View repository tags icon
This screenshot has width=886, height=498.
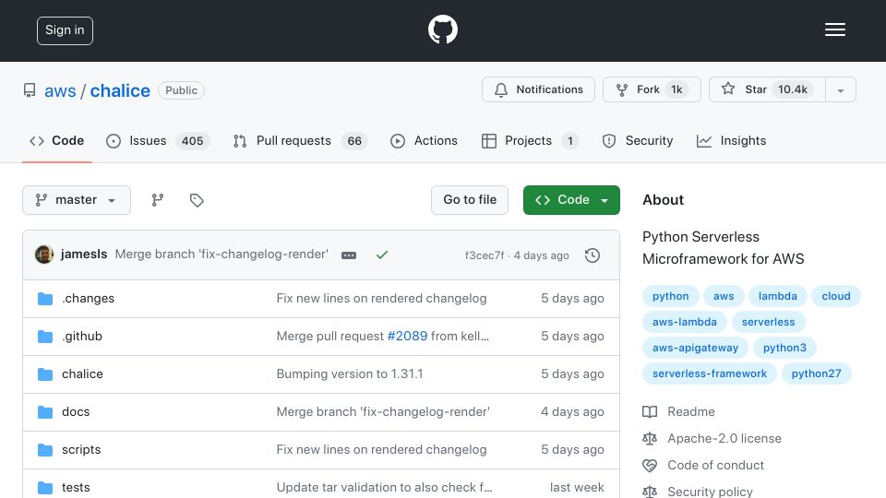[196, 200]
